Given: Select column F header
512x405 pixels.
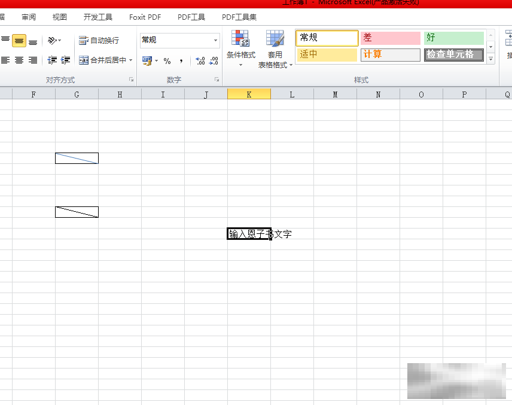Looking at the screenshot, I should (33, 95).
